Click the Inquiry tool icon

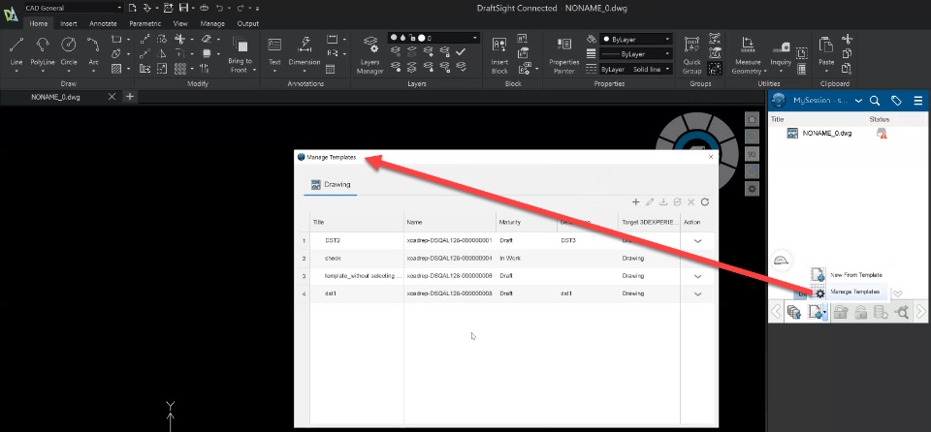tap(782, 47)
